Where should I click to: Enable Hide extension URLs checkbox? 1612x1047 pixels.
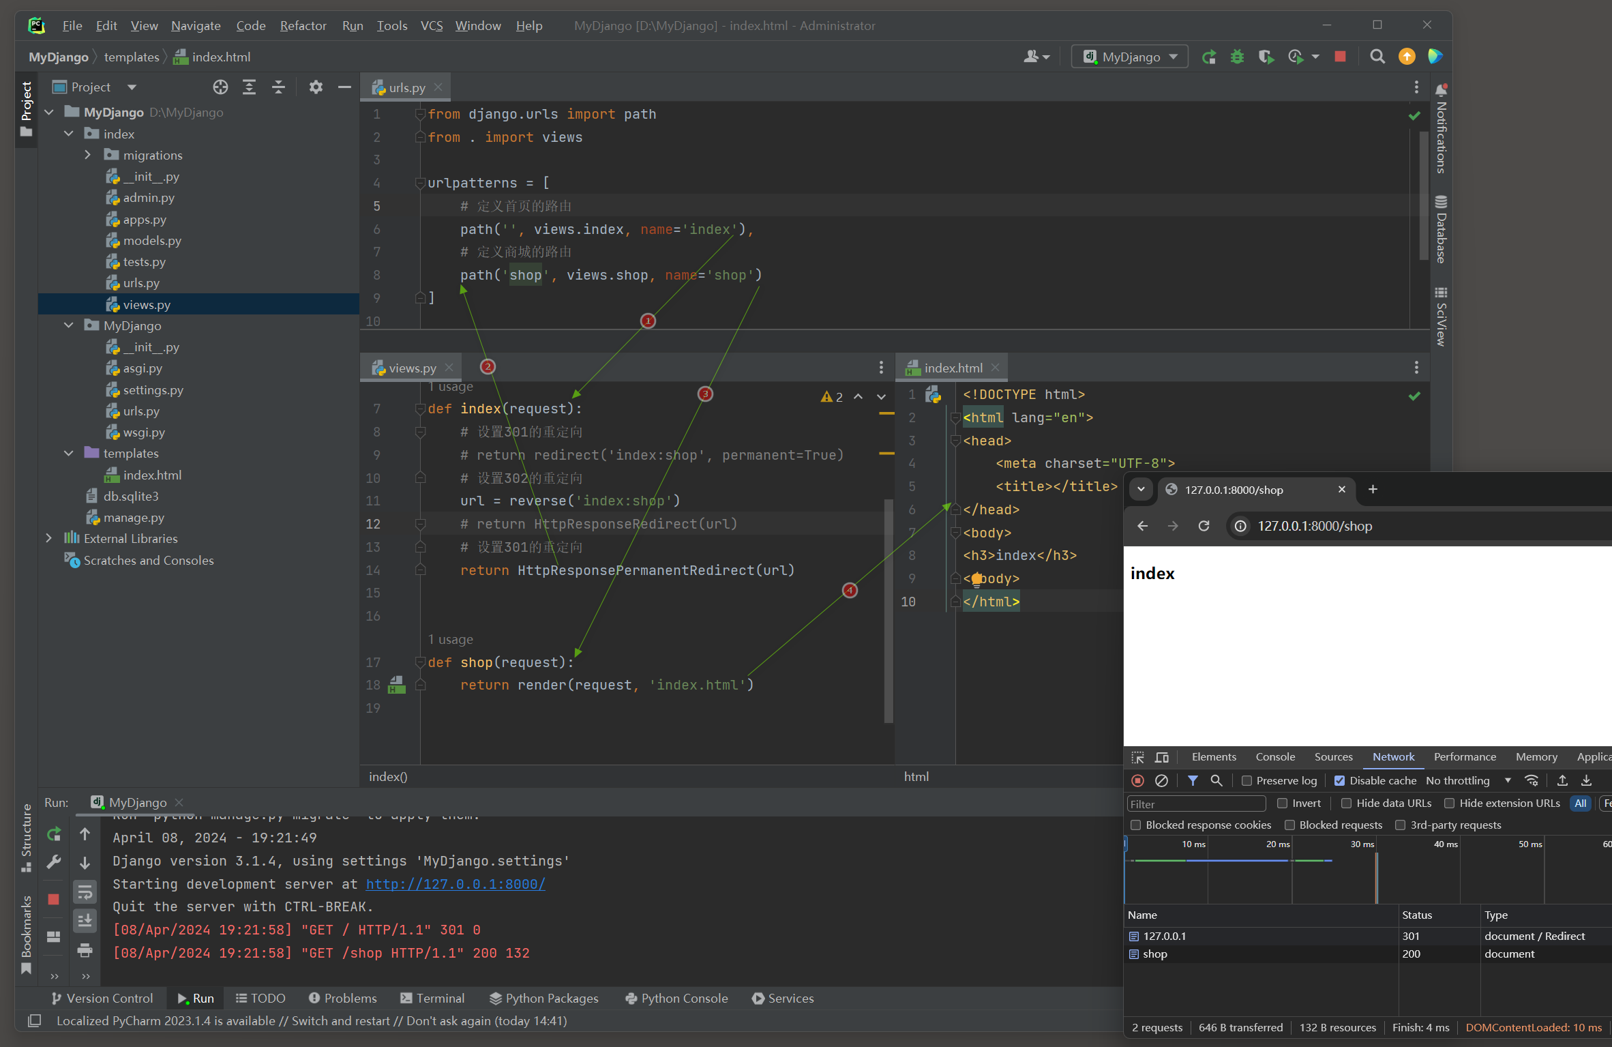1450,803
